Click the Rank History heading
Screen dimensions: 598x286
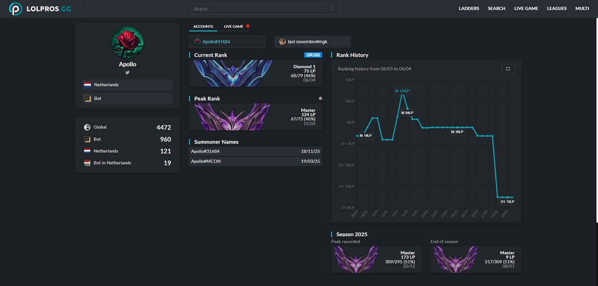[353, 55]
